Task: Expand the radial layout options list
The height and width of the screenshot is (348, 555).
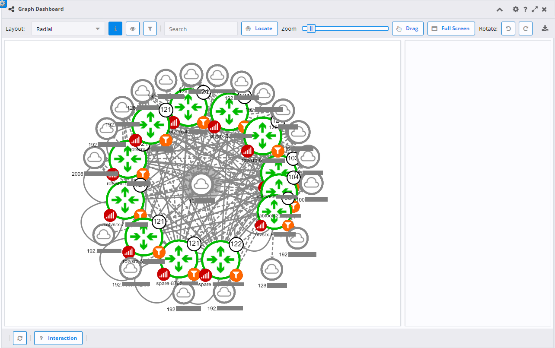Action: (x=99, y=28)
